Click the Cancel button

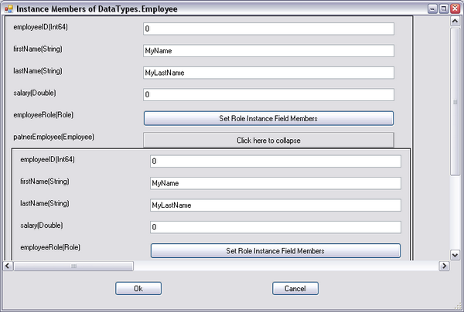pyautogui.click(x=295, y=288)
